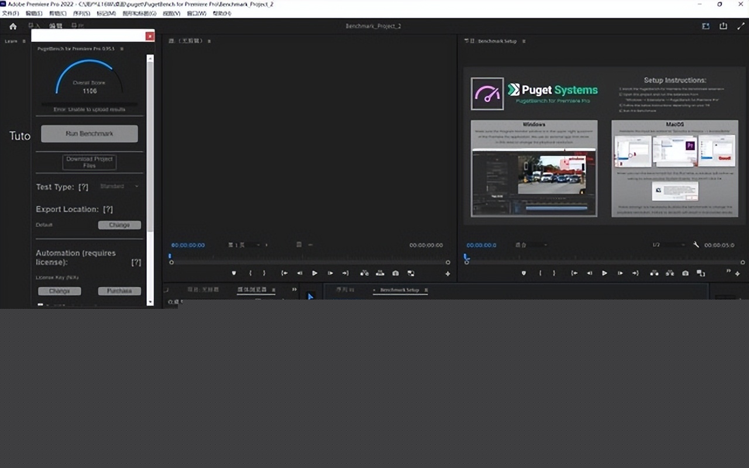Click the Purchase license button
Screen dimensions: 749x468
tap(119, 291)
